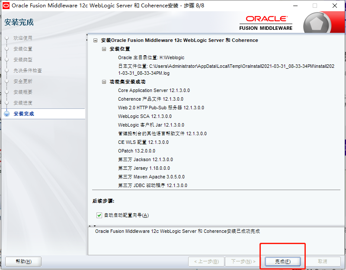Viewport: 346px width, 270px height.
Task: Select Coherence 产品文件 12.1.3.0.0 row
Action: (x=151, y=99)
